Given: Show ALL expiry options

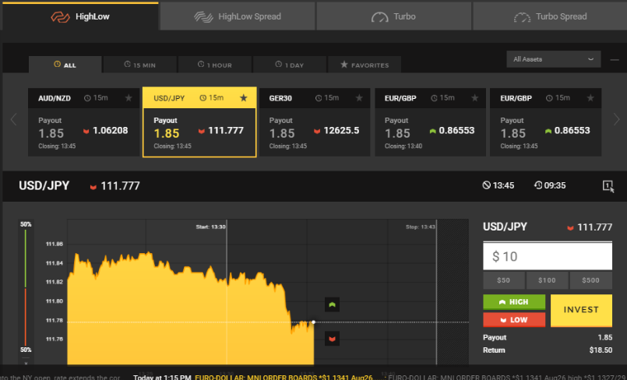Looking at the screenshot, I should click(65, 65).
